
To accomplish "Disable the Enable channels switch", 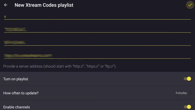I will point(187,107).
